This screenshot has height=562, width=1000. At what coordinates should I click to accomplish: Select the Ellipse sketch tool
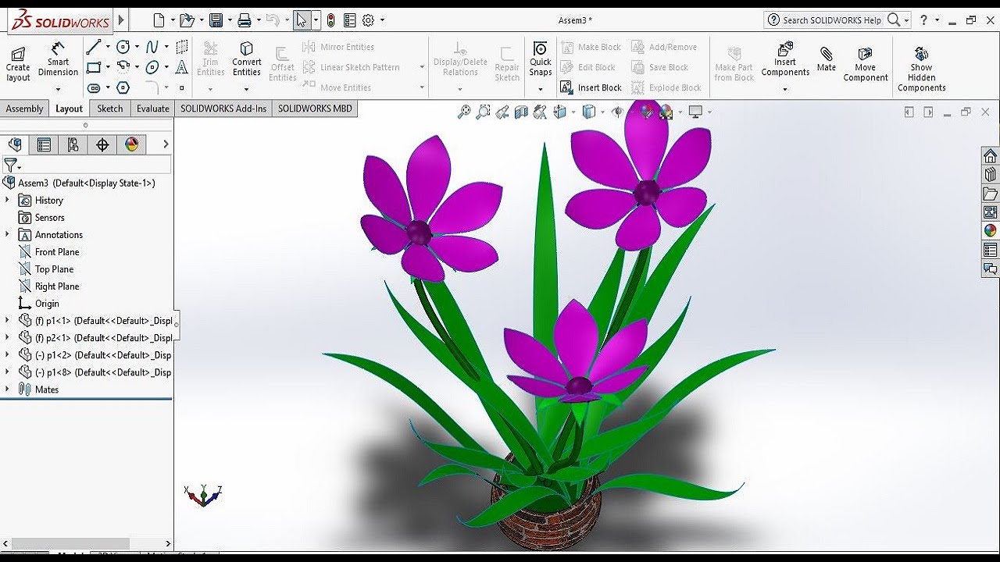point(152,67)
